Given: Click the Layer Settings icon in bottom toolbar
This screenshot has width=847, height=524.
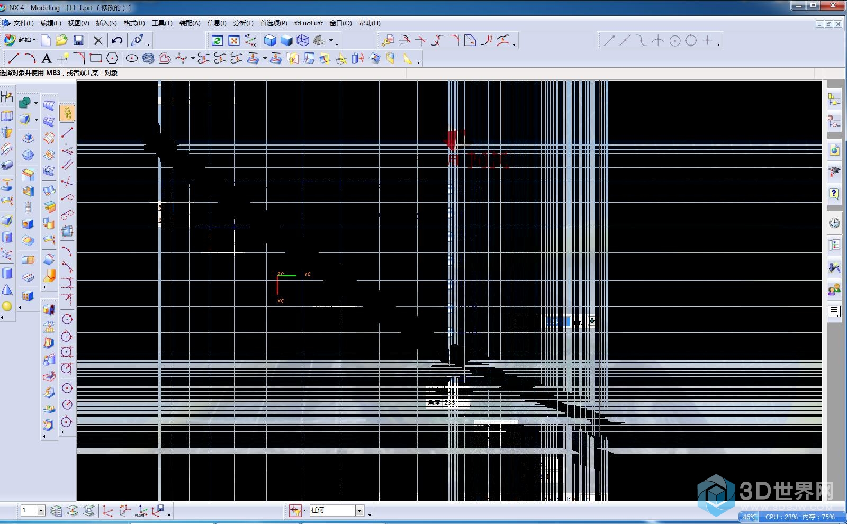Looking at the screenshot, I should coord(56,511).
